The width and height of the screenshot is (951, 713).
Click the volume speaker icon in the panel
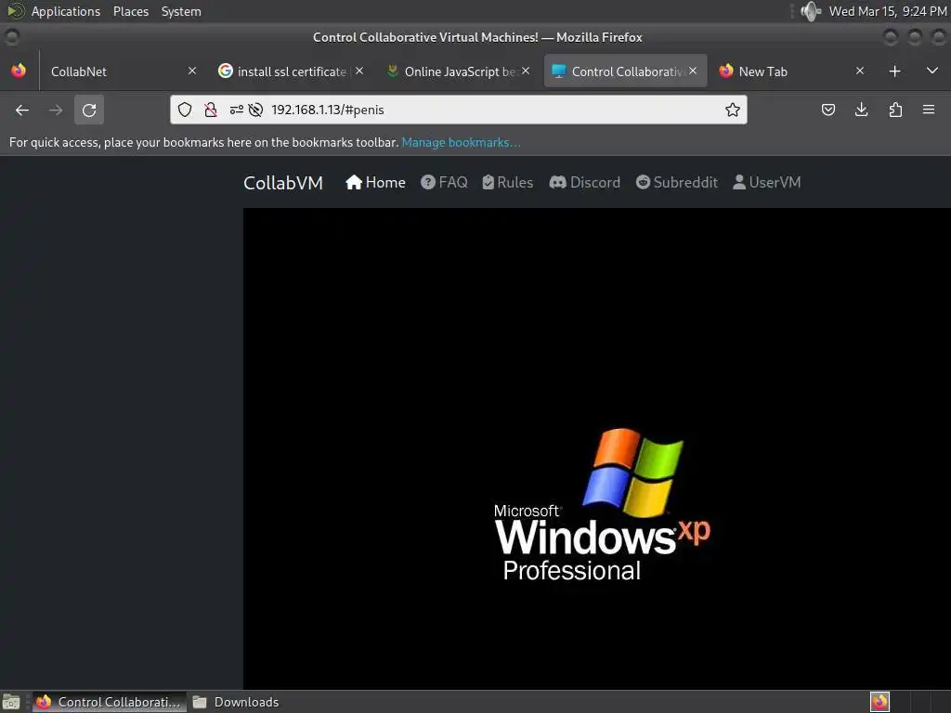coord(810,11)
